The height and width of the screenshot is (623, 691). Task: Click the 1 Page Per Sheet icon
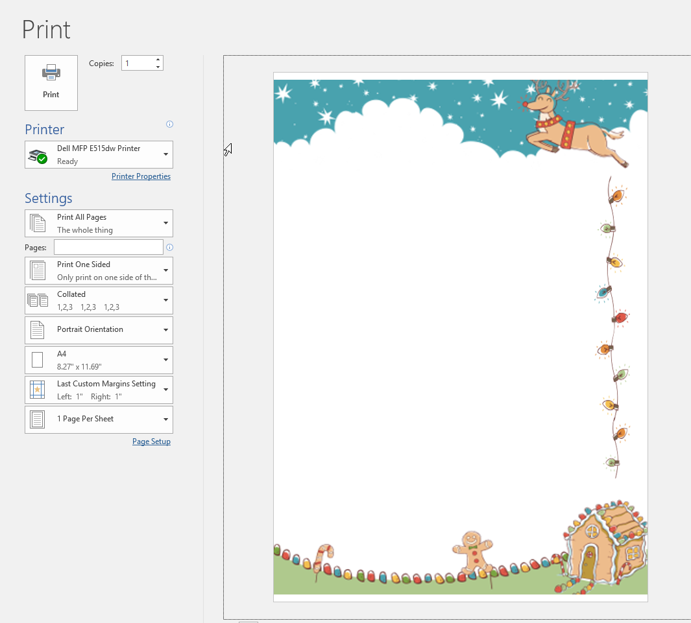click(38, 419)
